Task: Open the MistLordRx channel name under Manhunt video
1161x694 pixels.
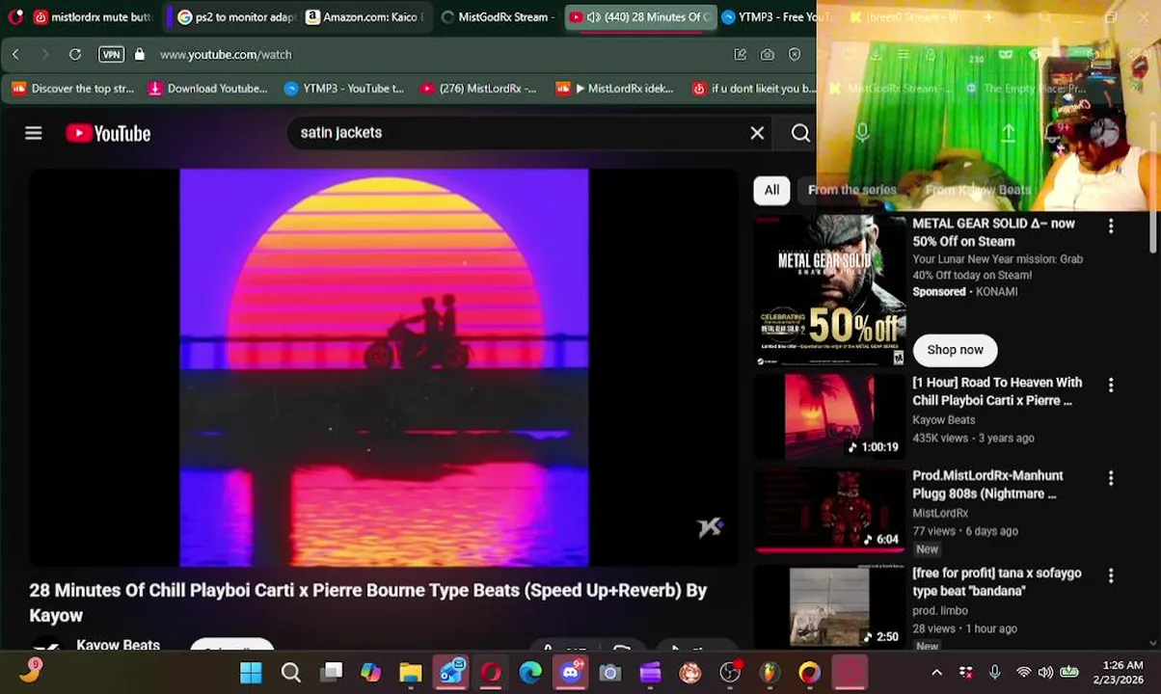Action: coord(940,513)
